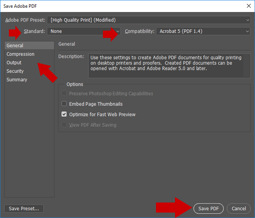Image resolution: width=255 pixels, height=218 pixels.
Task: Click the disabled Preserve Photoshop Editing Capabilities checkbox
Action: point(64,93)
